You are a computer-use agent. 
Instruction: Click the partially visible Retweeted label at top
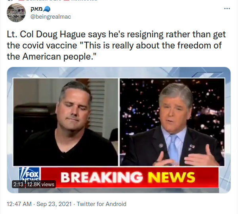pyautogui.click(x=82, y=0)
